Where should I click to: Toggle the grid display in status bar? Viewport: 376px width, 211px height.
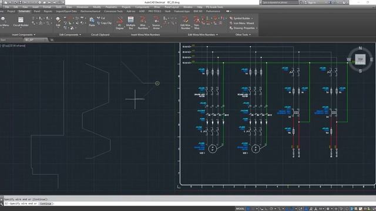pyautogui.click(x=249, y=209)
